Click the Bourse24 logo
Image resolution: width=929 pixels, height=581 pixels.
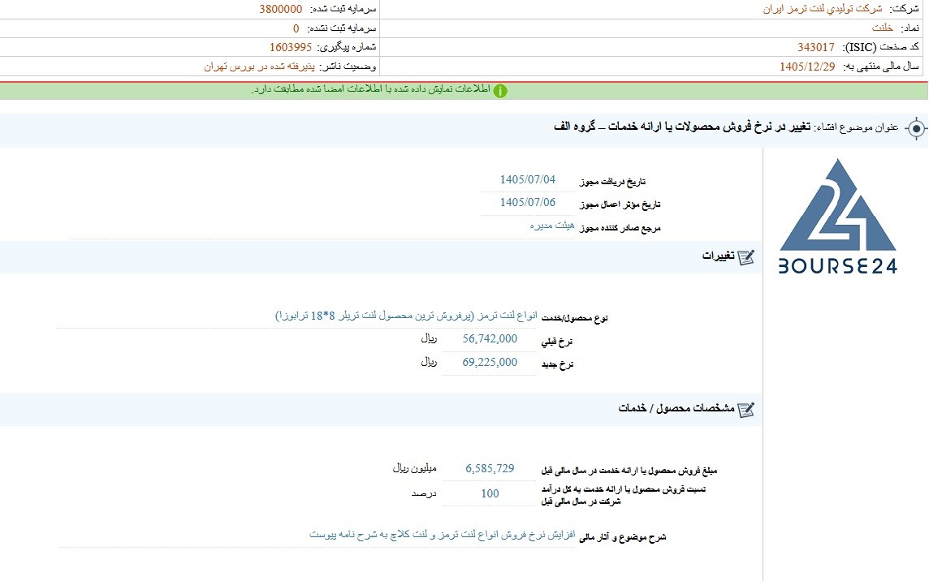tap(838, 216)
